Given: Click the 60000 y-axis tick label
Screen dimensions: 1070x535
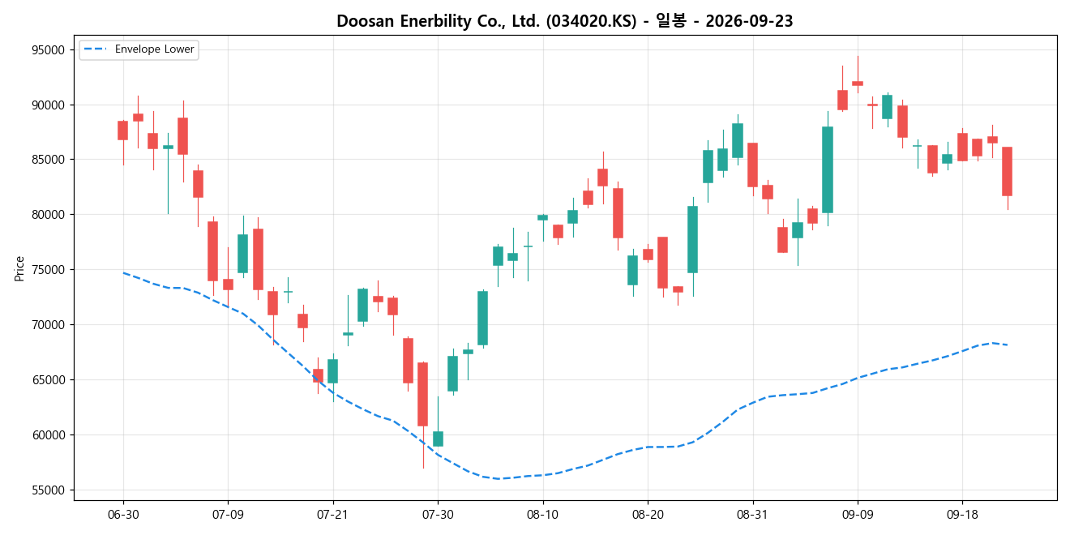Looking at the screenshot, I should 47,435.
